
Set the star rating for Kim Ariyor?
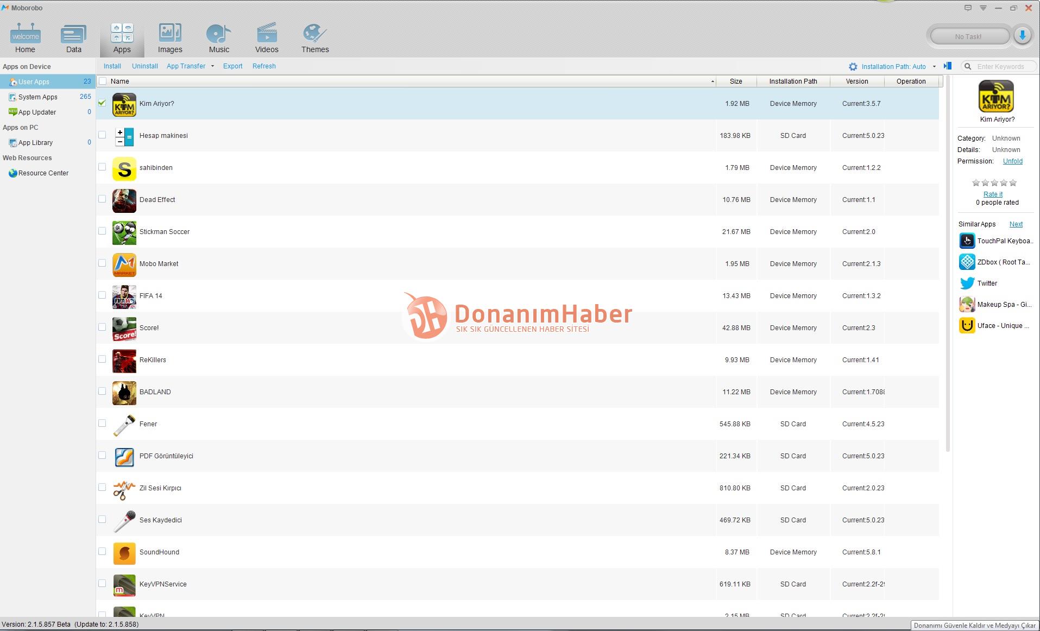click(994, 183)
